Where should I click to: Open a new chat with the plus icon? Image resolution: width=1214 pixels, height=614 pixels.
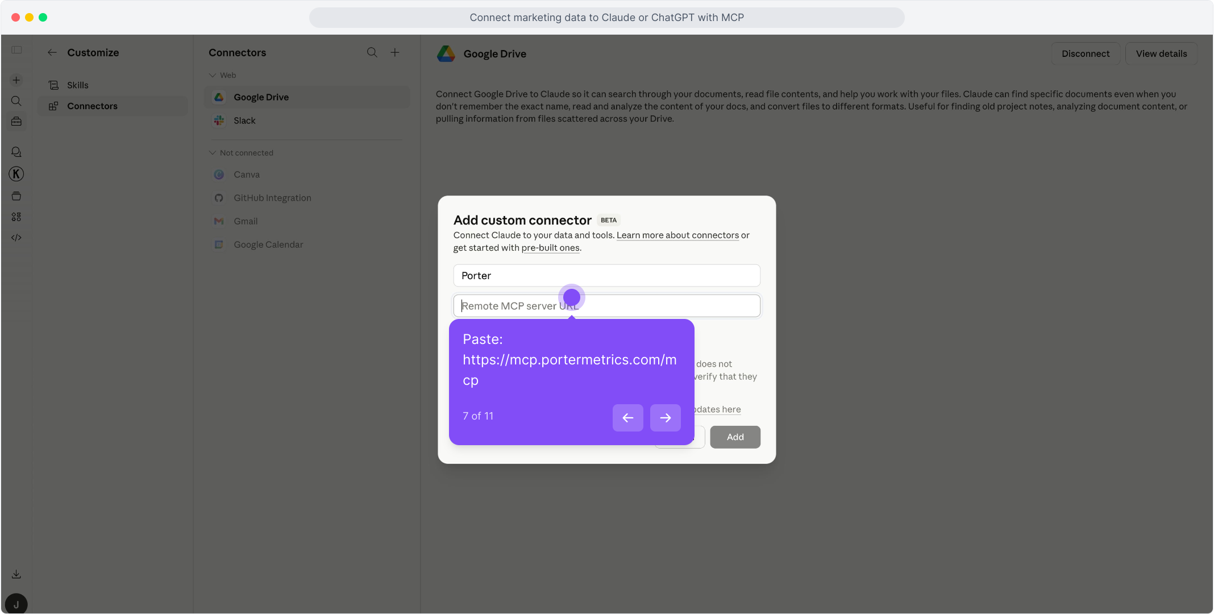point(16,80)
